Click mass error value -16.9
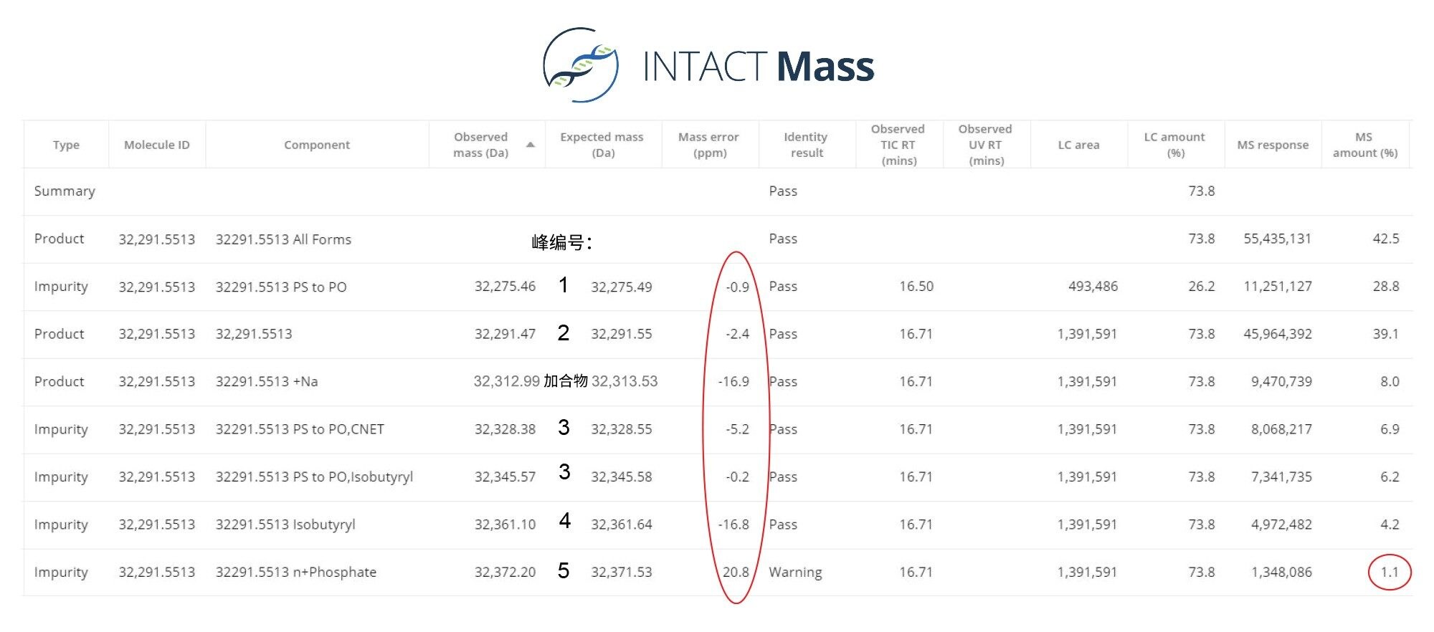Viewport: 1434px width, 632px height. (733, 382)
